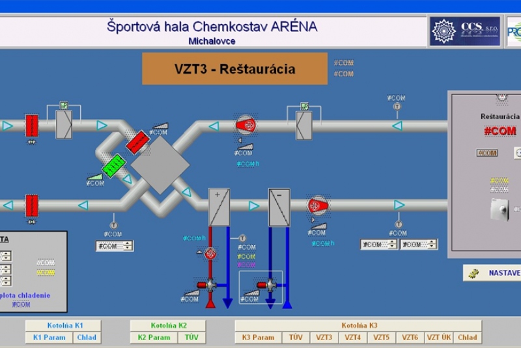Click the red inlet damper on upper duct
The image size is (521, 348).
pyautogui.click(x=32, y=126)
